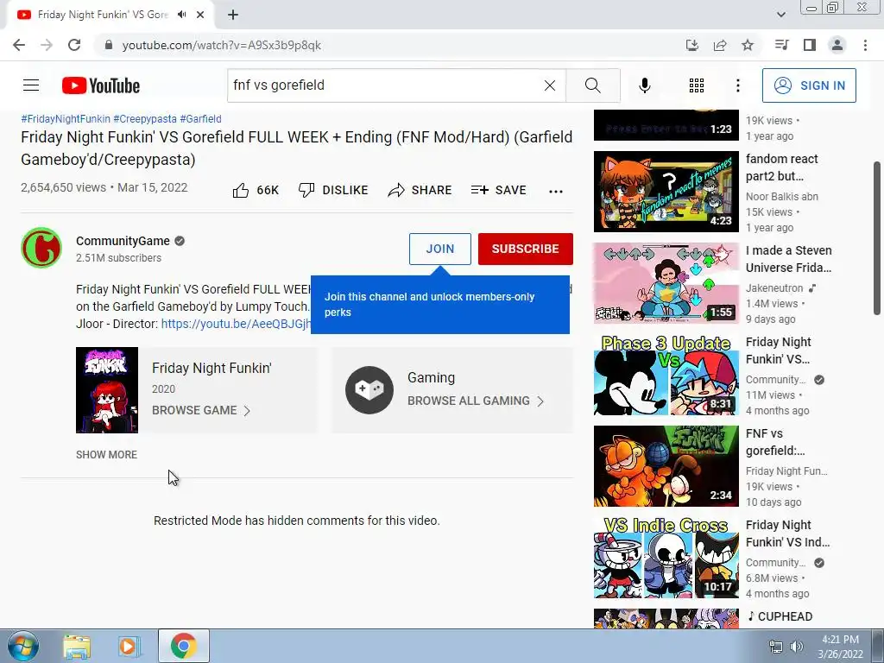Image resolution: width=884 pixels, height=663 pixels.
Task: Share the video
Action: point(420,190)
